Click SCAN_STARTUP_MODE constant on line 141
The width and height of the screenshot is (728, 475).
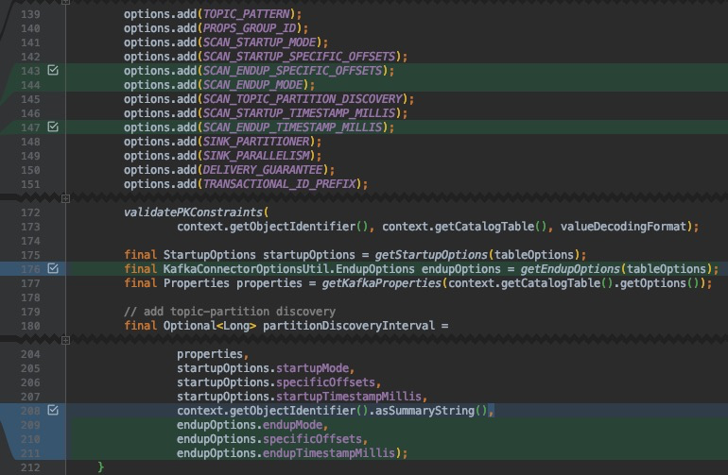260,42
